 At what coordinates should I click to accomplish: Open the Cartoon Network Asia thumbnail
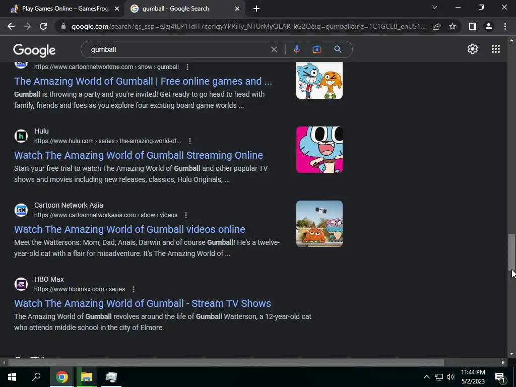319,224
